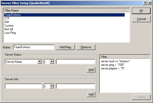Choose the Custom filter entry
This screenshot has width=153, height=103.
[x=9, y=26]
